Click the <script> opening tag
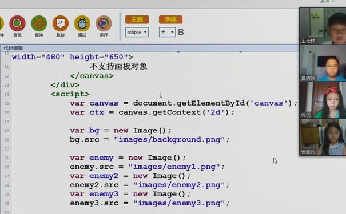 (x=70, y=94)
